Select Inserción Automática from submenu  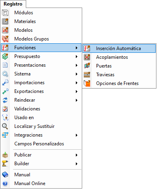(x=119, y=48)
